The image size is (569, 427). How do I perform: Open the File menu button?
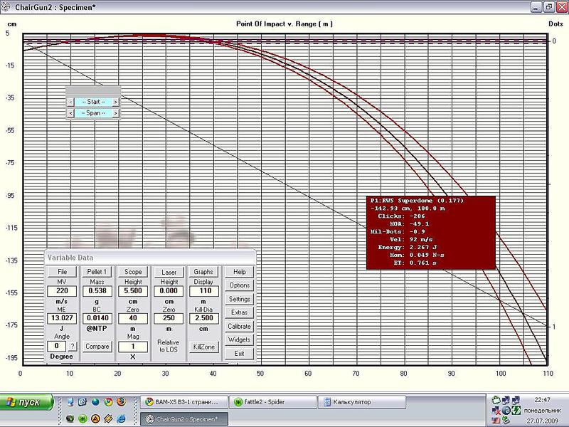tap(62, 272)
